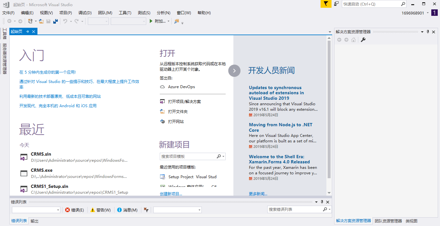The width and height of the screenshot is (440, 226).
Task: Open the purple notifications badge
Action: [435, 13]
